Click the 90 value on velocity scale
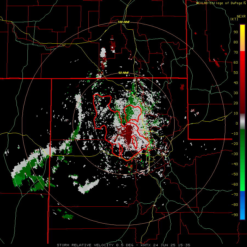Screen dimensions: 247x247 [236, 32]
